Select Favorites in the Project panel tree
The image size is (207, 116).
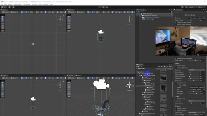(x=142, y=69)
